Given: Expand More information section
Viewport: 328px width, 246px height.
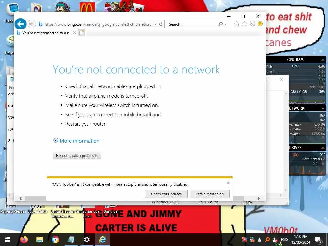Looking at the screenshot, I should pyautogui.click(x=77, y=141).
